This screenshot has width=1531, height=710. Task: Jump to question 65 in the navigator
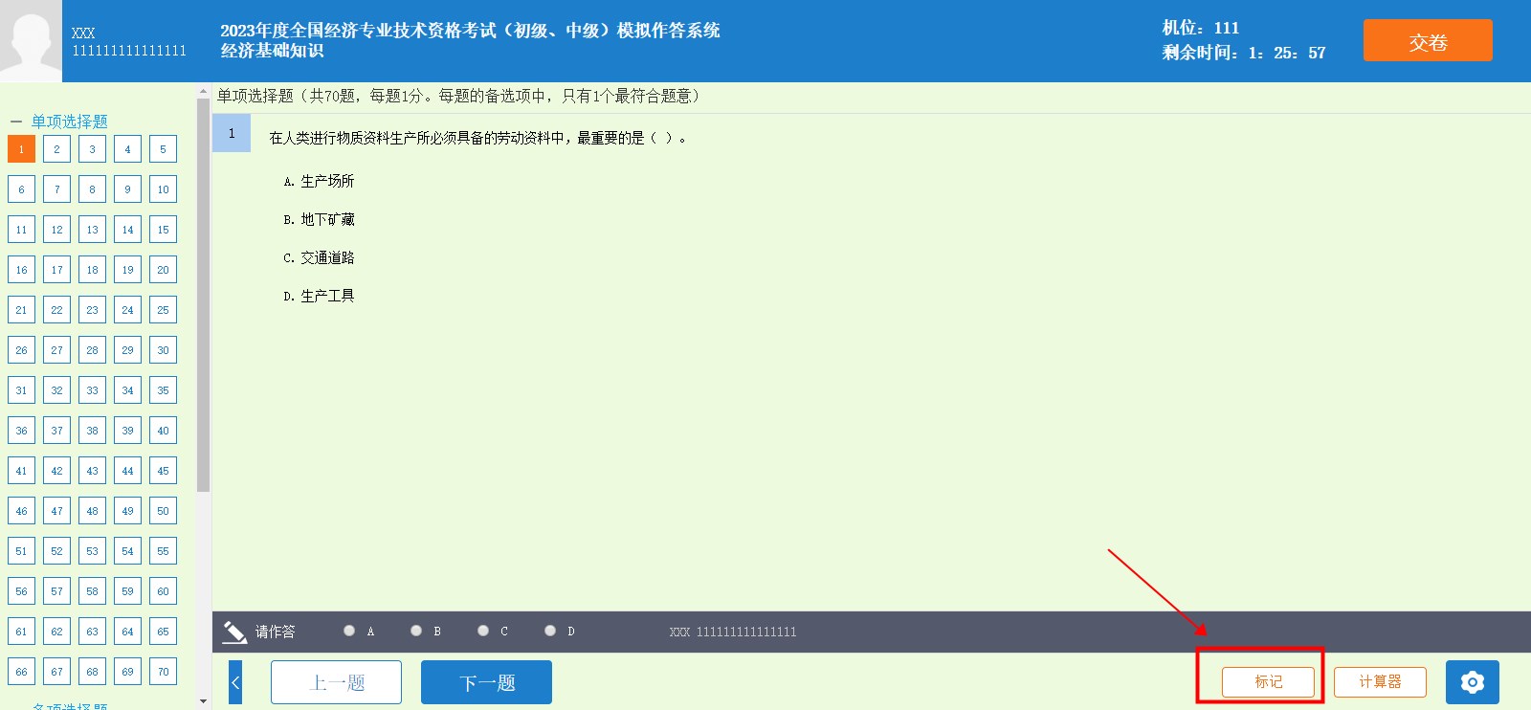click(x=163, y=632)
